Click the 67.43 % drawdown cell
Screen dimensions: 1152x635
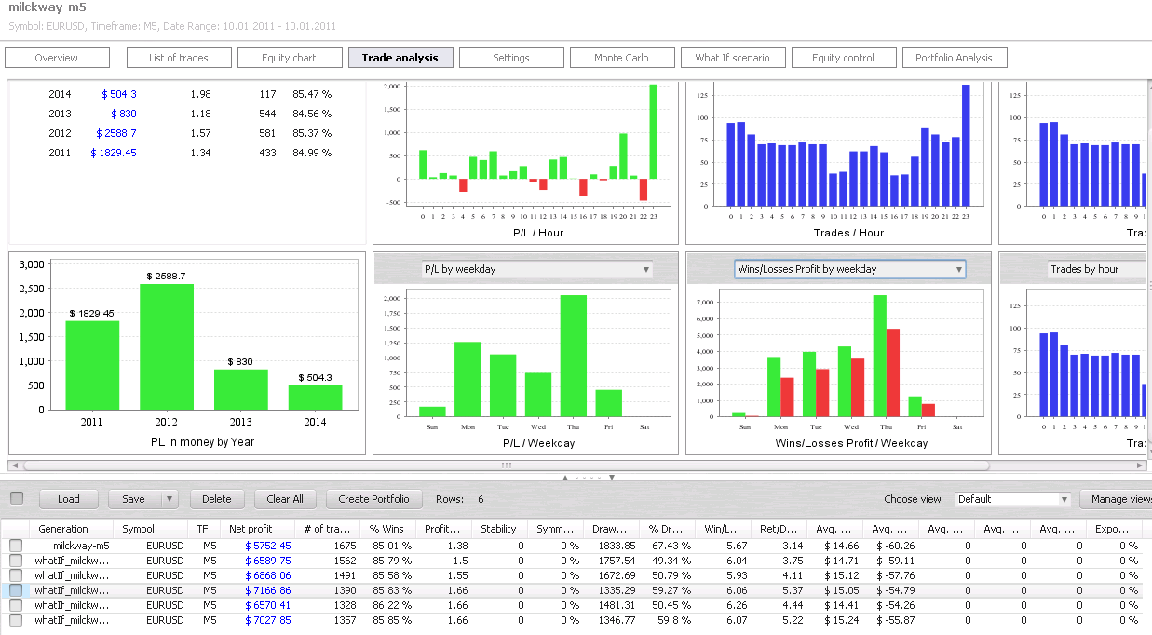[x=671, y=546]
